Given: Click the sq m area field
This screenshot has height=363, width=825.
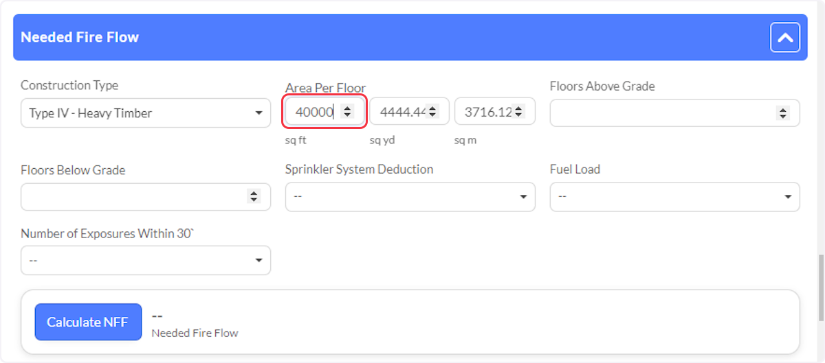Looking at the screenshot, I should [x=495, y=112].
